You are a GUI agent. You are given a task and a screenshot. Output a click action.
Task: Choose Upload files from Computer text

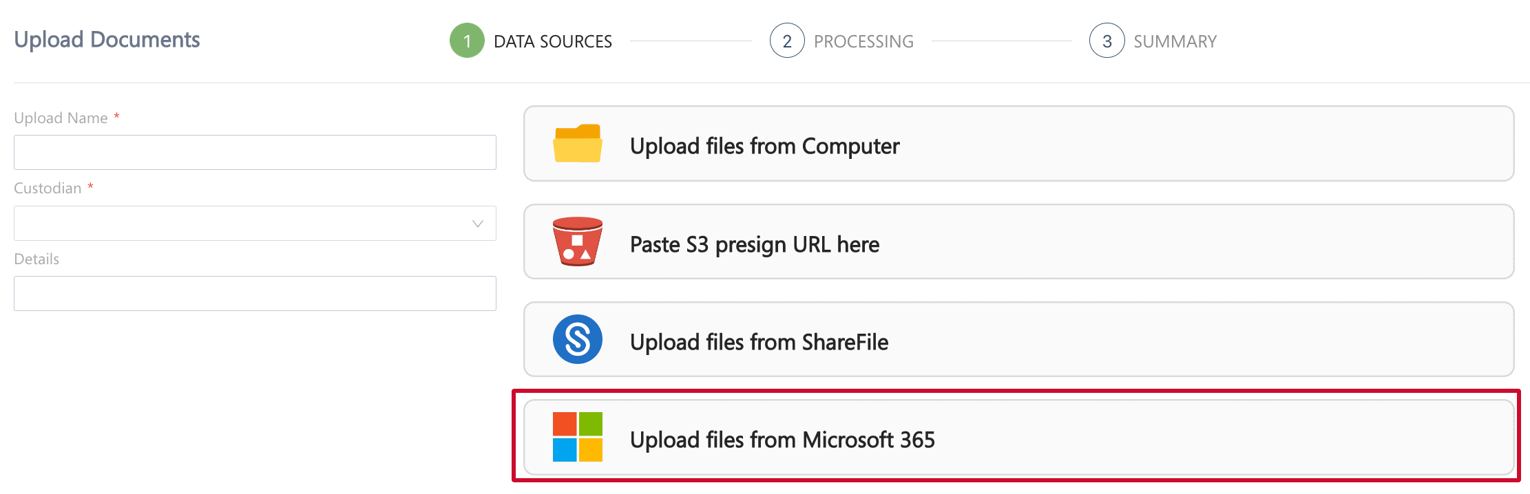pos(764,146)
